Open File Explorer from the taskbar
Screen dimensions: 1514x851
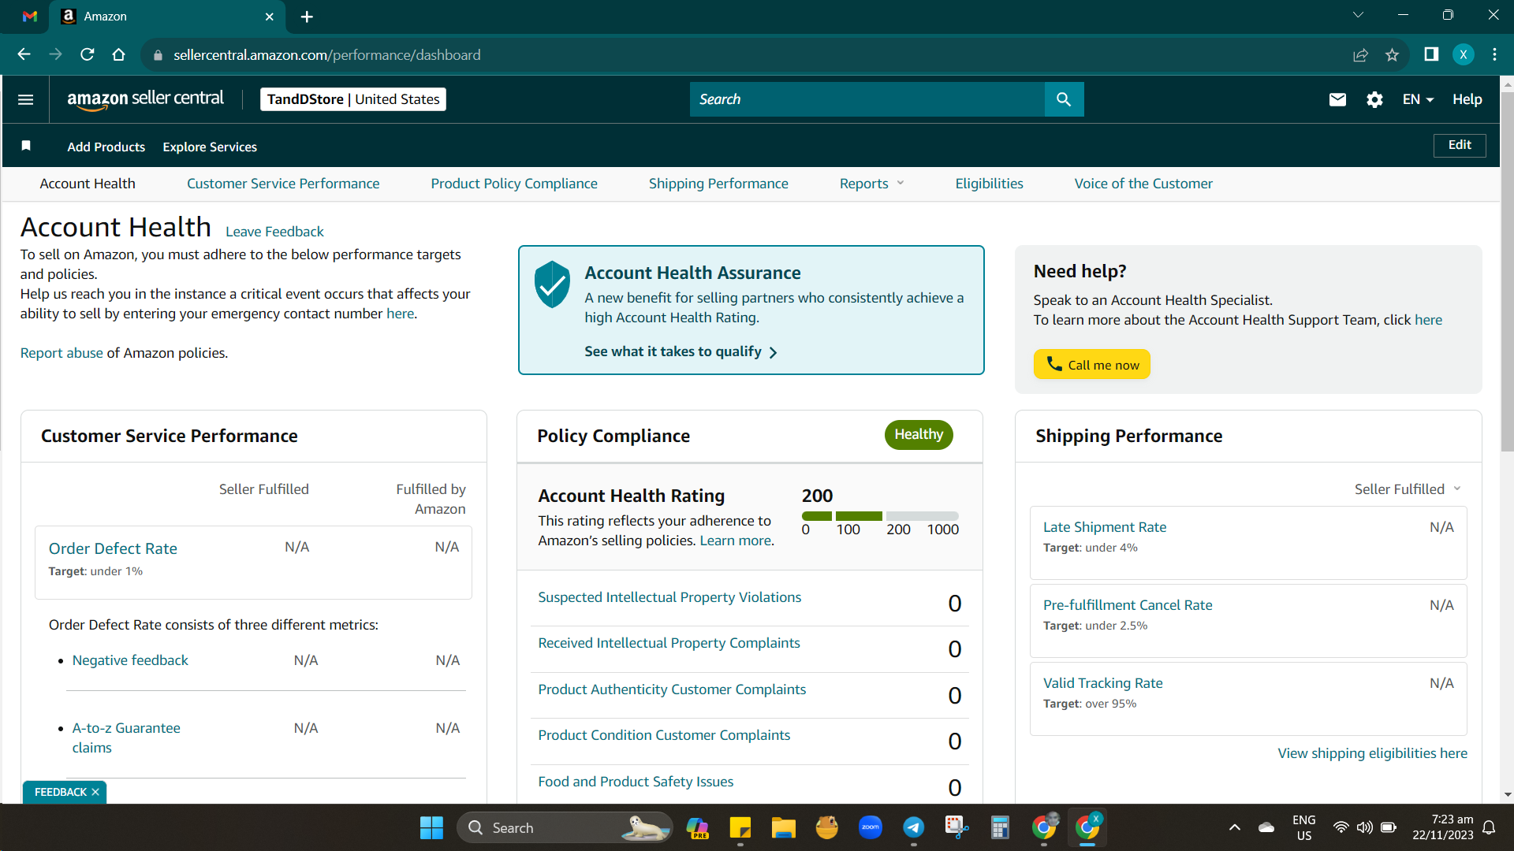pyautogui.click(x=783, y=827)
